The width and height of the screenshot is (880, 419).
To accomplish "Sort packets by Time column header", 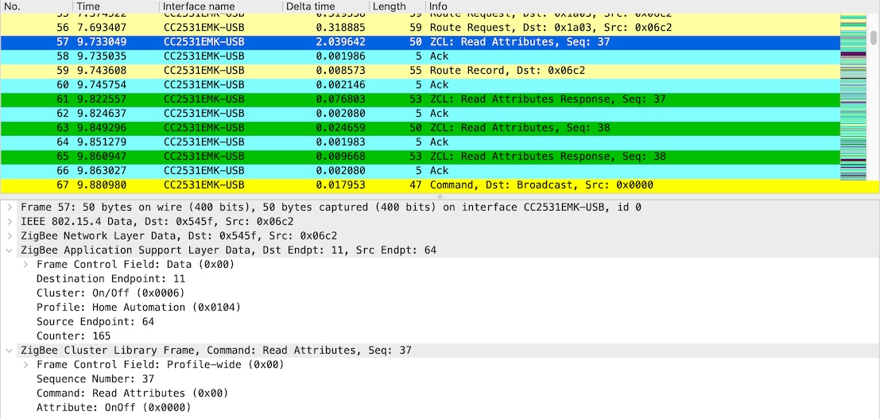I will [x=116, y=6].
